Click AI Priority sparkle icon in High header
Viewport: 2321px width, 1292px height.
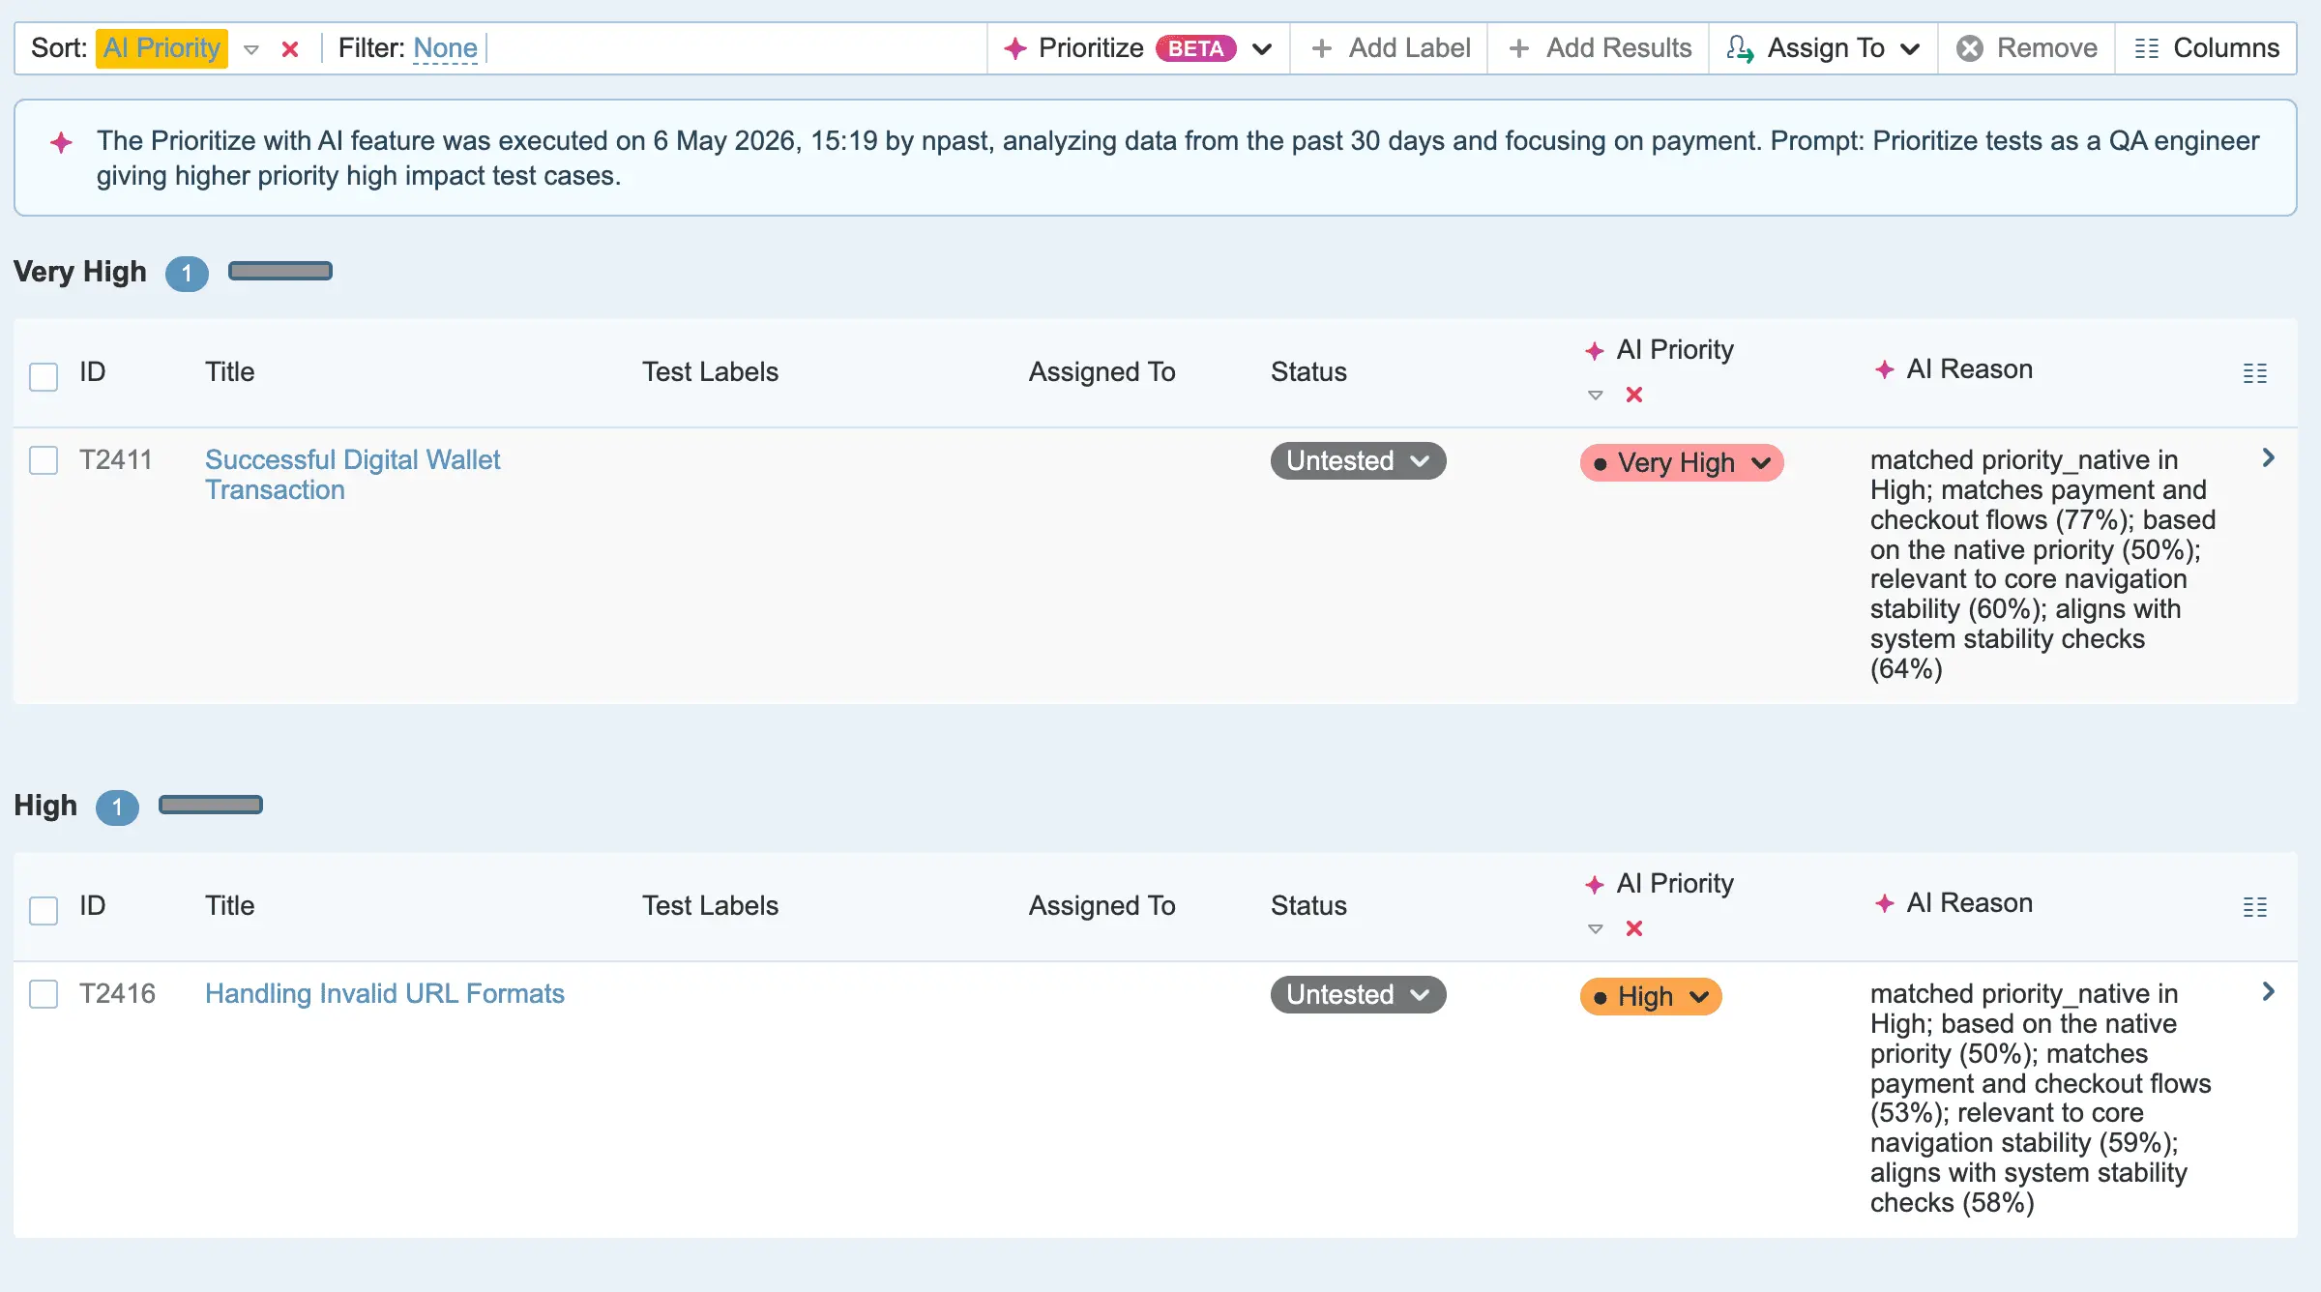pos(1595,885)
